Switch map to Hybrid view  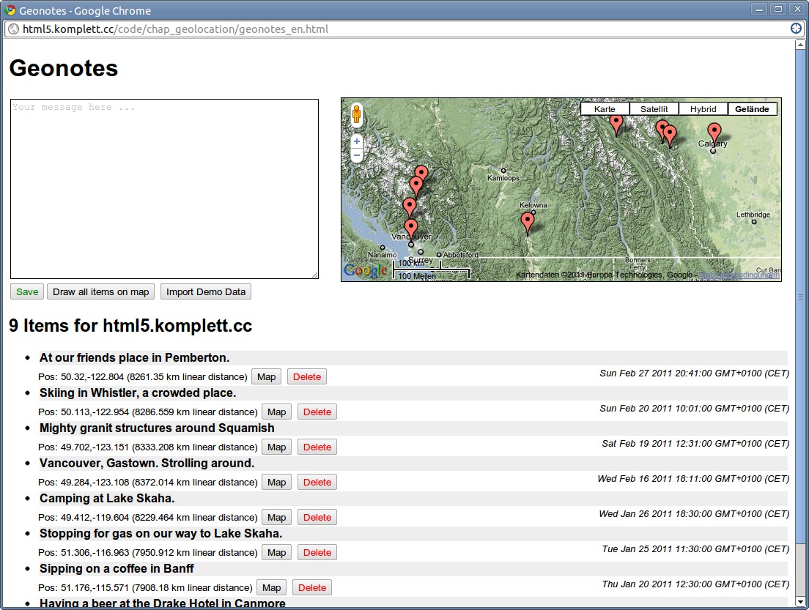tap(703, 109)
